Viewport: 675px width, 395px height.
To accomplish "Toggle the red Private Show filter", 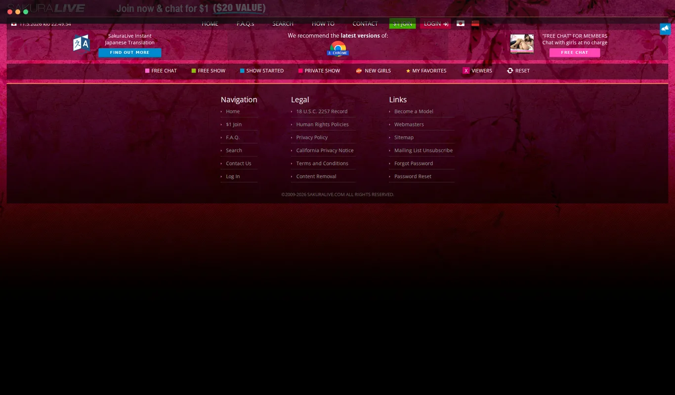I will [300, 71].
